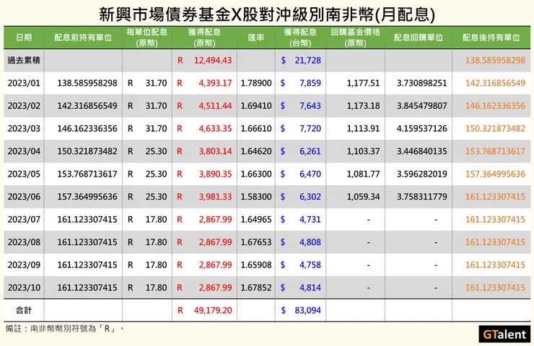The height and width of the screenshot is (346, 534).
Task: Click the exchange rate 1.67852
Action: tap(256, 288)
